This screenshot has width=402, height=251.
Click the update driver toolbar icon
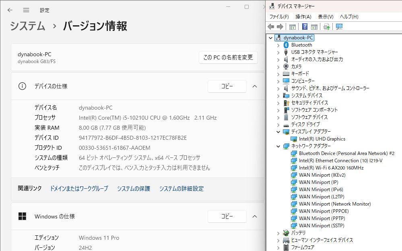(x=326, y=27)
